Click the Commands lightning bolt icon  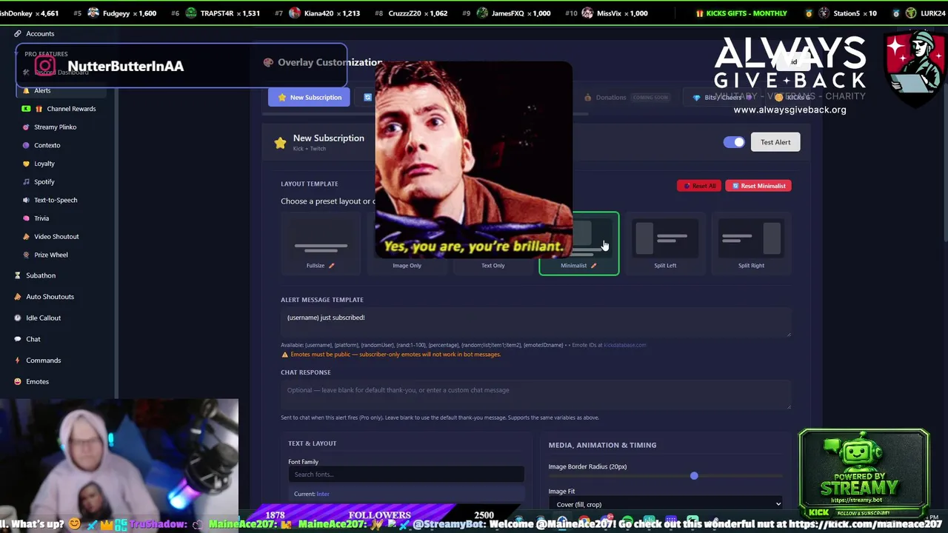(x=17, y=361)
